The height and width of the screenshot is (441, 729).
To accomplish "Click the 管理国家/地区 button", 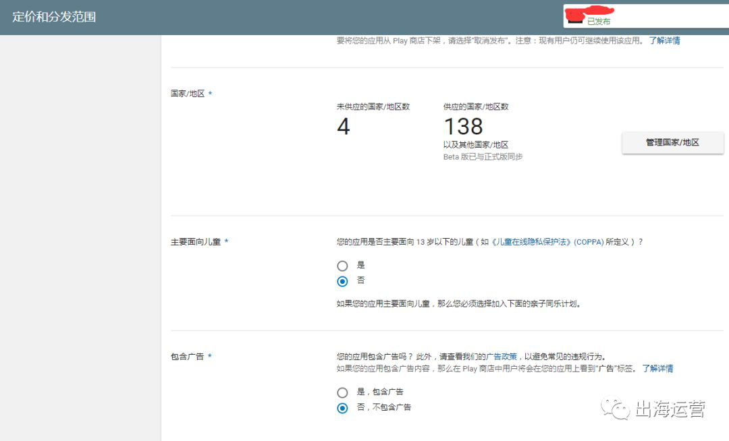I will (x=672, y=143).
